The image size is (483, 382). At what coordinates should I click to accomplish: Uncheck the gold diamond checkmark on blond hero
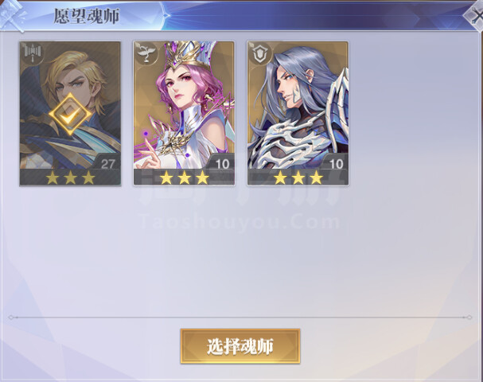(x=70, y=114)
